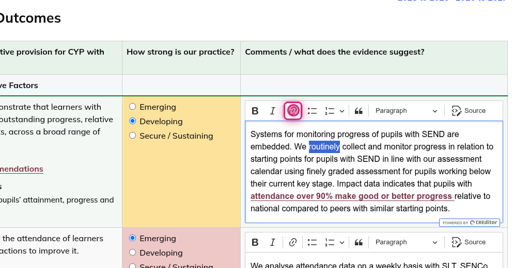Open Paragraph dropdown in attendance row editor
Image resolution: width=529 pixels, height=268 pixels.
click(x=406, y=242)
